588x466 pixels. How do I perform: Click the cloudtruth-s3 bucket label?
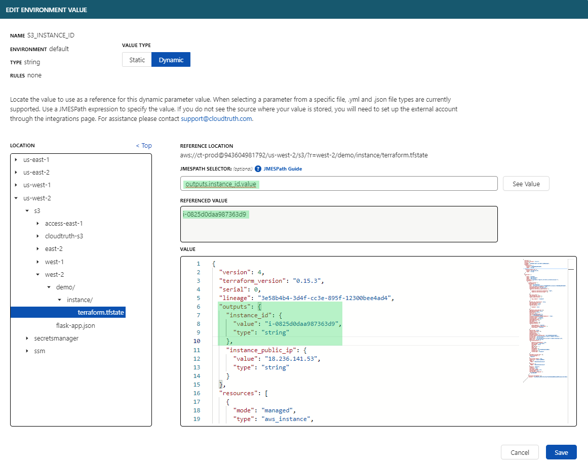point(64,236)
